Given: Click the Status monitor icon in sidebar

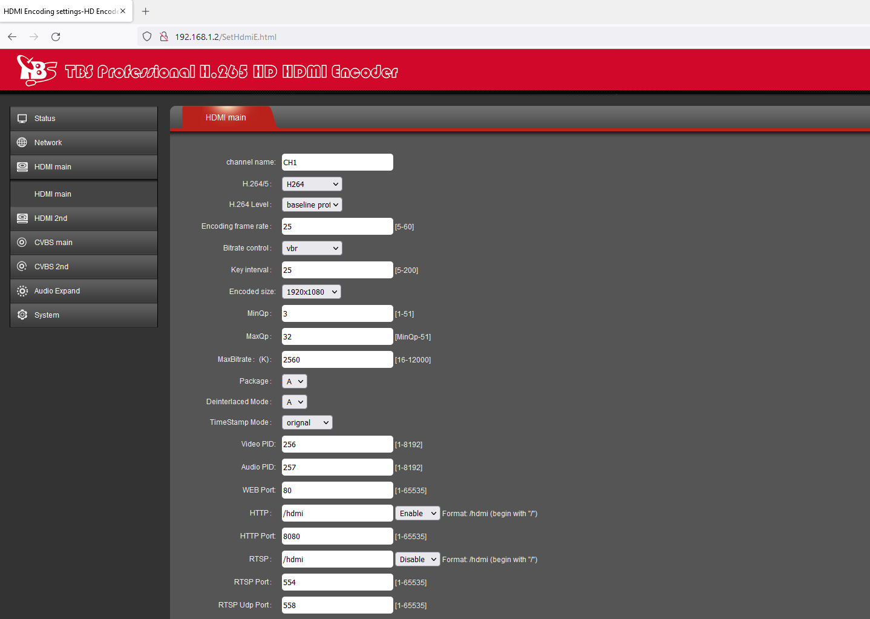Looking at the screenshot, I should coord(22,119).
